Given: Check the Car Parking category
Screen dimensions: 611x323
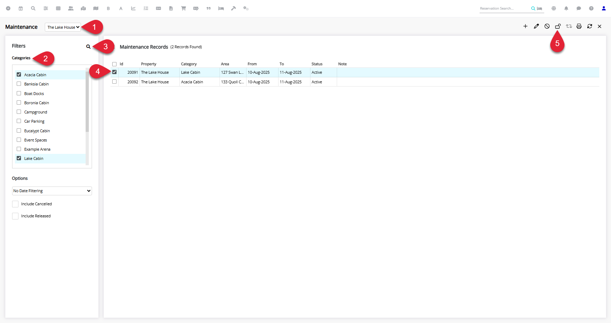Looking at the screenshot, I should tap(19, 121).
